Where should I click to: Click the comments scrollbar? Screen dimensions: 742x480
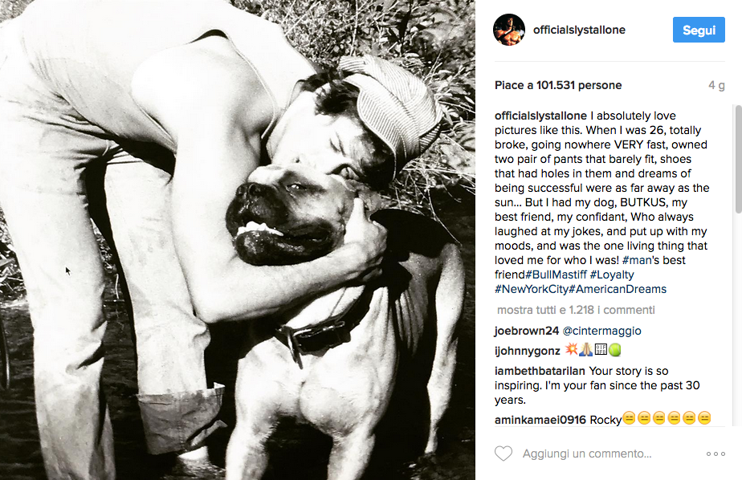click(x=738, y=161)
